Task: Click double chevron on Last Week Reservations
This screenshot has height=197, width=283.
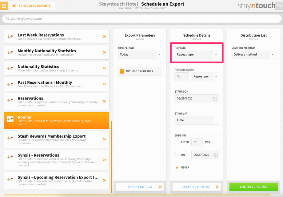Action: pyautogui.click(x=105, y=36)
